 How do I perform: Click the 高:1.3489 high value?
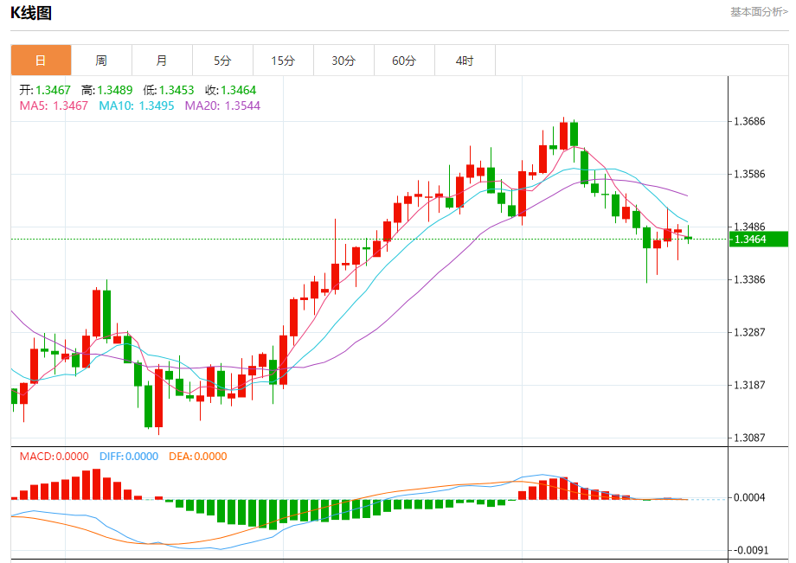106,90
